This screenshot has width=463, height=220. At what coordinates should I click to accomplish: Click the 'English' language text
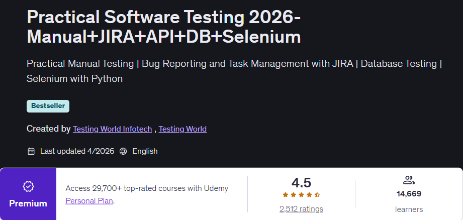[145, 151]
